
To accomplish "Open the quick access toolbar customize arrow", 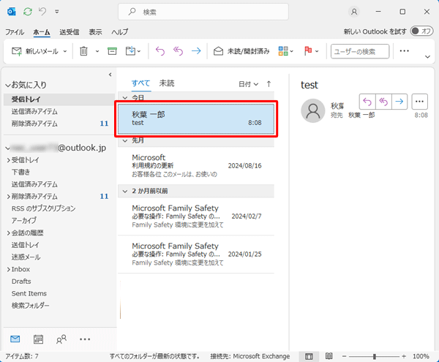I will [x=57, y=12].
